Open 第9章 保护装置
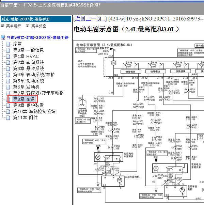The height and width of the screenshot is (205, 204). [x=28, y=105]
